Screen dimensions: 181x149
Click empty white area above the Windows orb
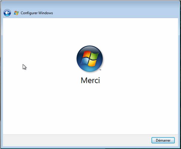(90, 30)
